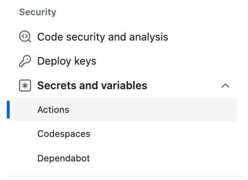This screenshot has width=248, height=180.
Task: Choose Dependabot in the sidebar
Action: [64, 158]
